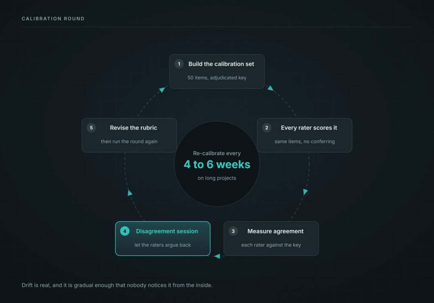
Task: Select the Revise the rubric card
Action: (x=129, y=135)
